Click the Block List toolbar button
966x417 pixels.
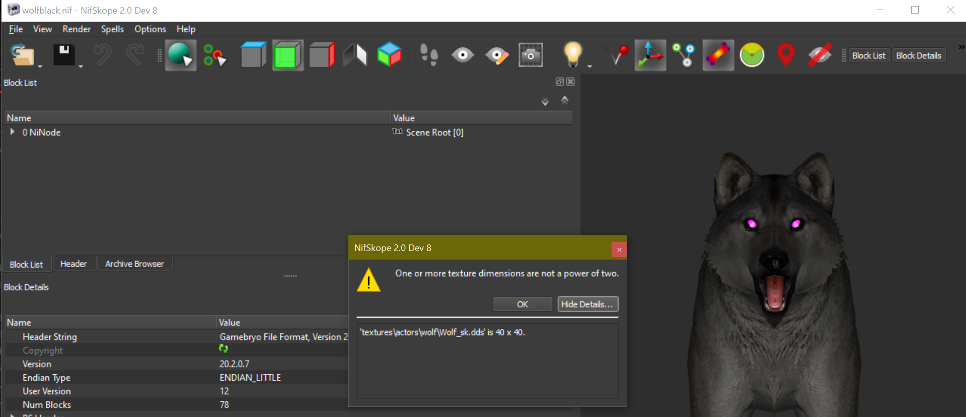(x=869, y=55)
